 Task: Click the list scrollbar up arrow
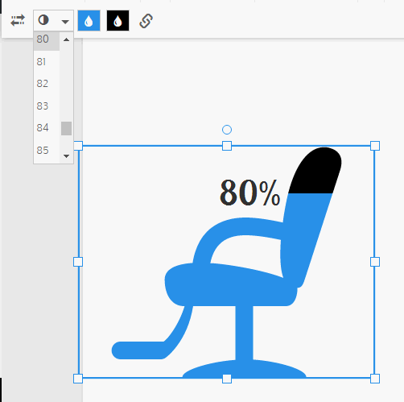[x=66, y=39]
